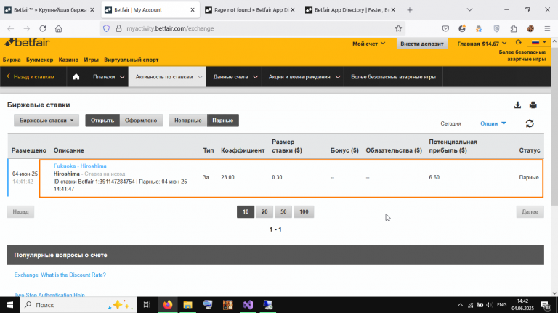Open Виртуальный спорт top menu item
The height and width of the screenshot is (313, 558).
132,60
